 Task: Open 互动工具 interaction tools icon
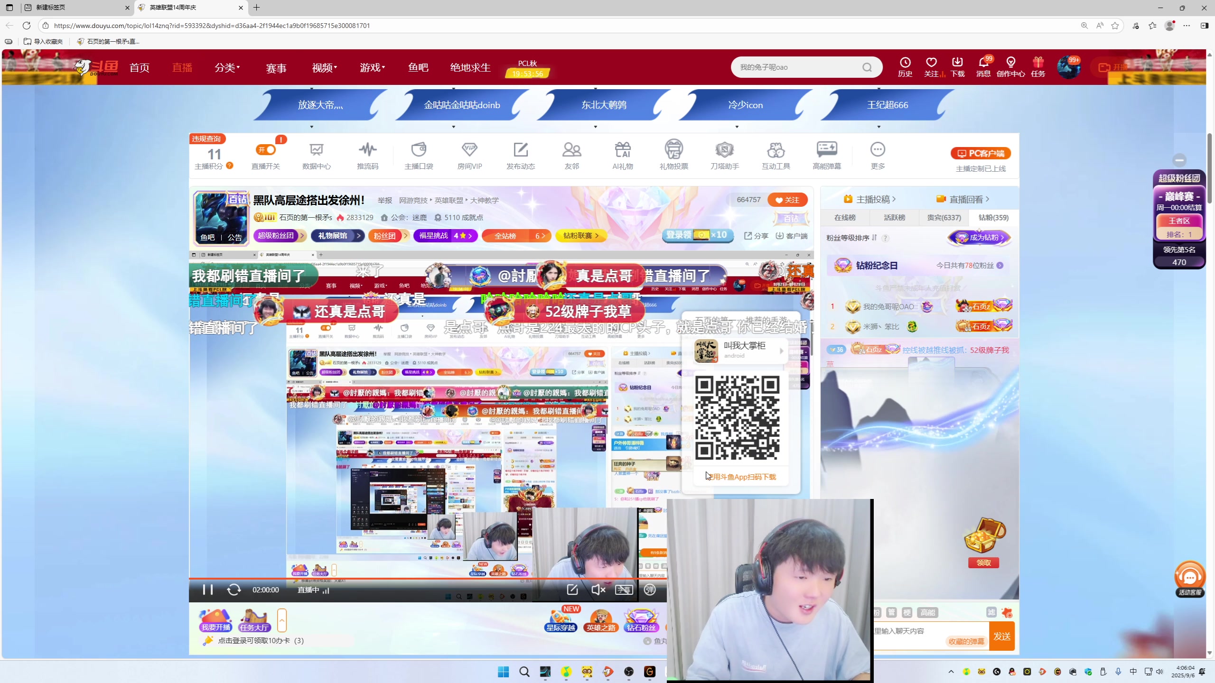[776, 155]
